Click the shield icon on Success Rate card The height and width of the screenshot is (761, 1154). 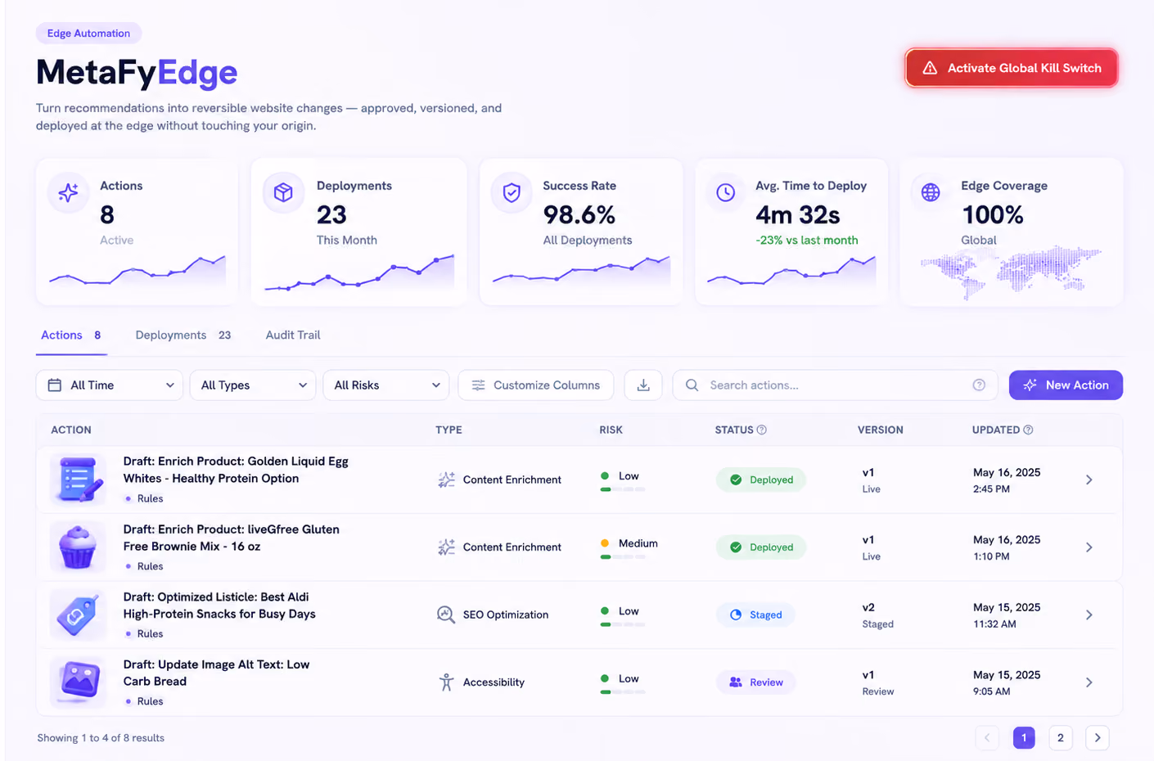[x=512, y=192]
